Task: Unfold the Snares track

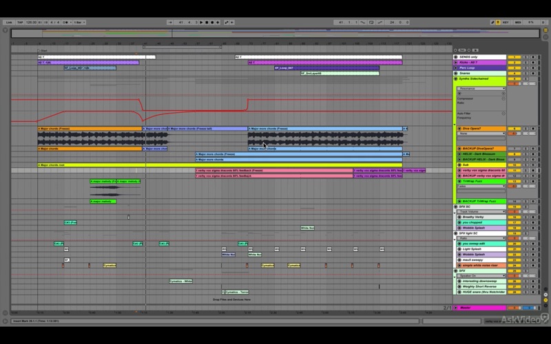Action: (456, 74)
